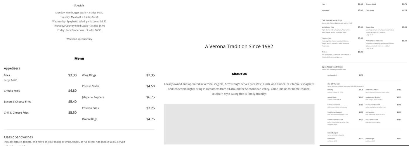The height and width of the screenshot is (146, 409).
Task: Click the Wednesday Spaghetti special line
Action: [79, 22]
